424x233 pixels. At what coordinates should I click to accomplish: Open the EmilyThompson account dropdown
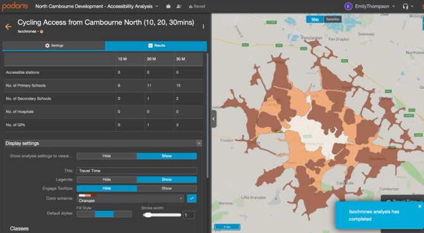pos(394,6)
